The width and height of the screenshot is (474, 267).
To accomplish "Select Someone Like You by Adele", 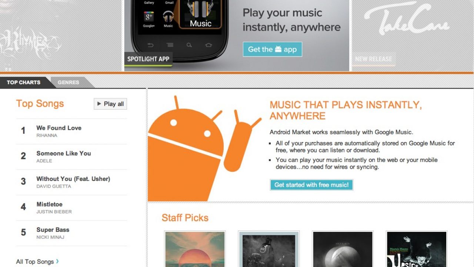I will pos(71,157).
